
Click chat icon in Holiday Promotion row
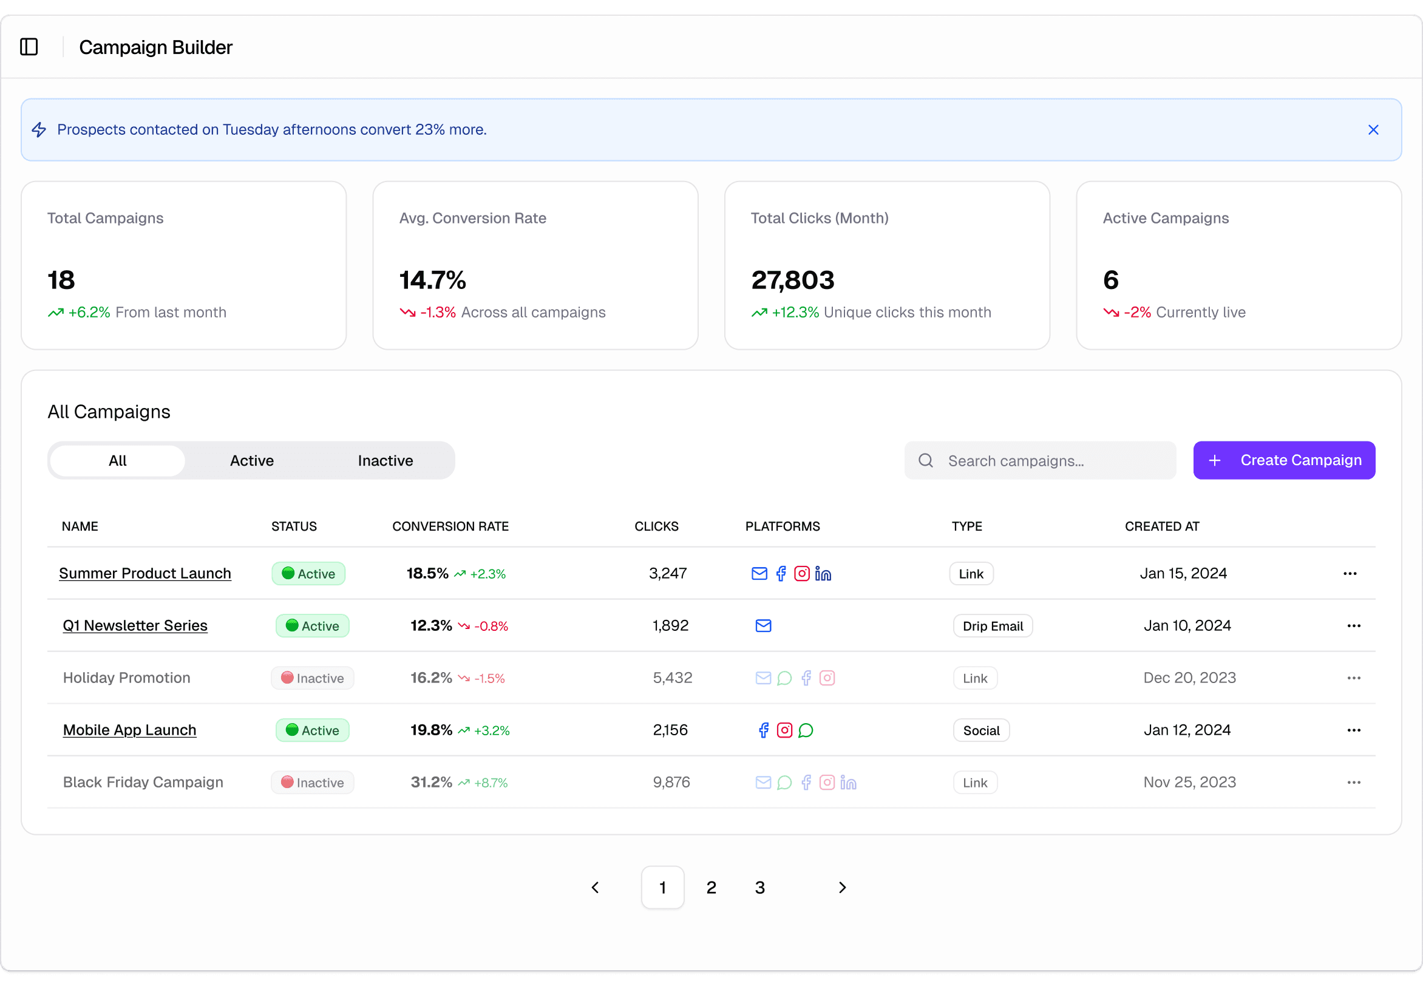(784, 678)
